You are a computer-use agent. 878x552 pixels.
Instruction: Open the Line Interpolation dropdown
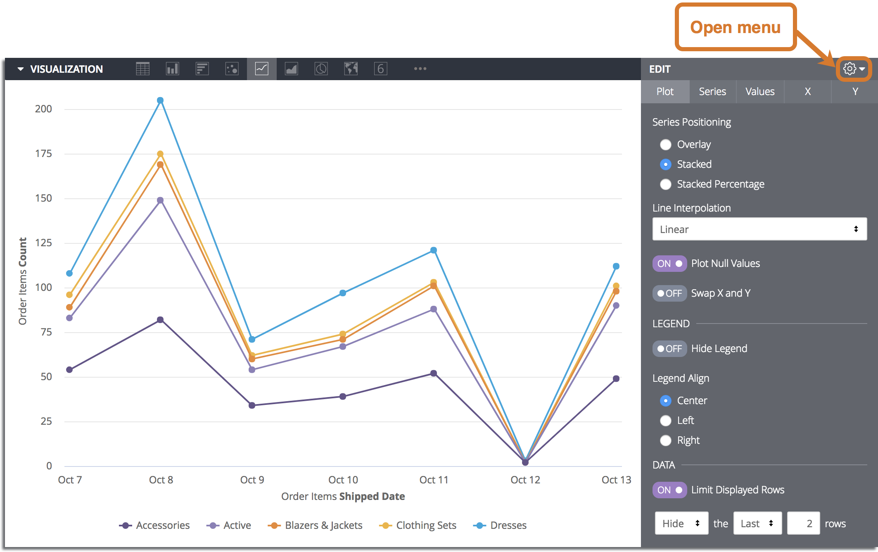click(x=759, y=229)
